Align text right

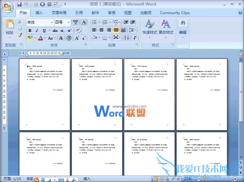[x=109, y=30]
